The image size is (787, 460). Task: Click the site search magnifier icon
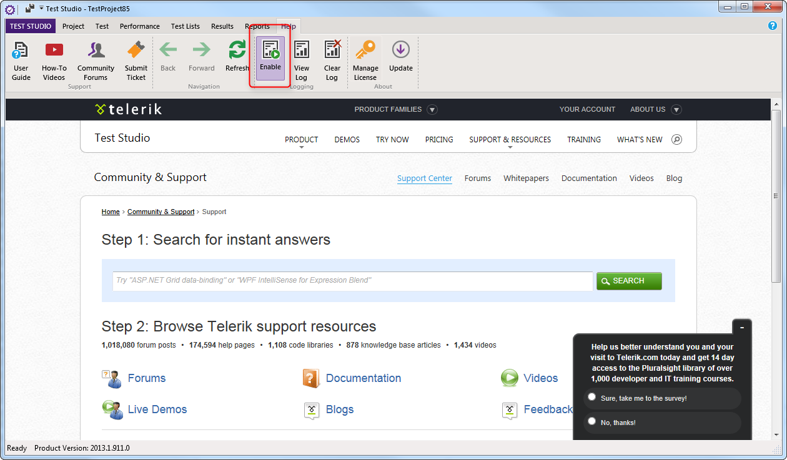(676, 139)
